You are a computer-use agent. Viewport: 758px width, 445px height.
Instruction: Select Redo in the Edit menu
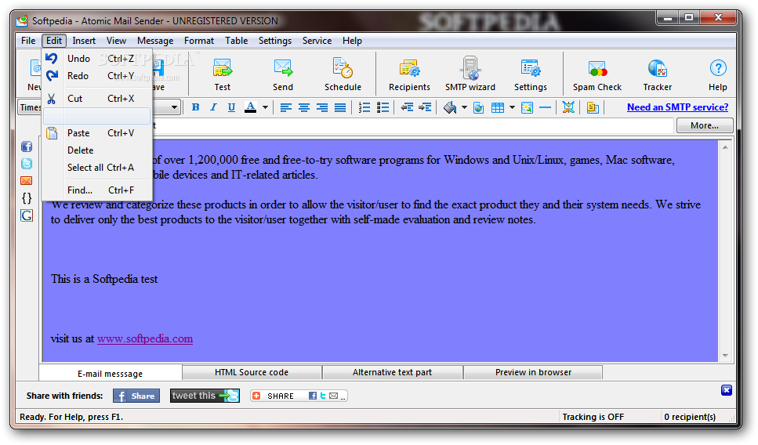point(97,76)
